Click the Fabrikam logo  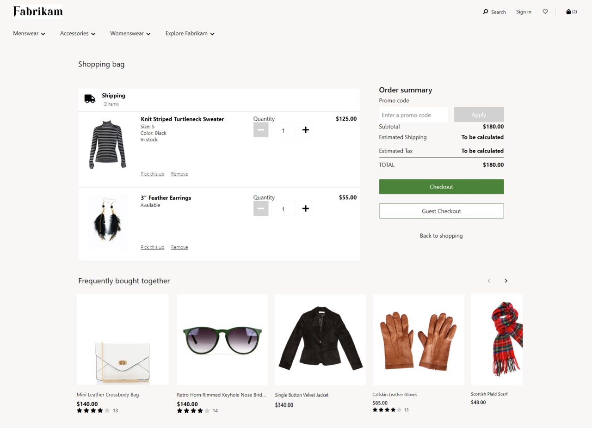(38, 11)
